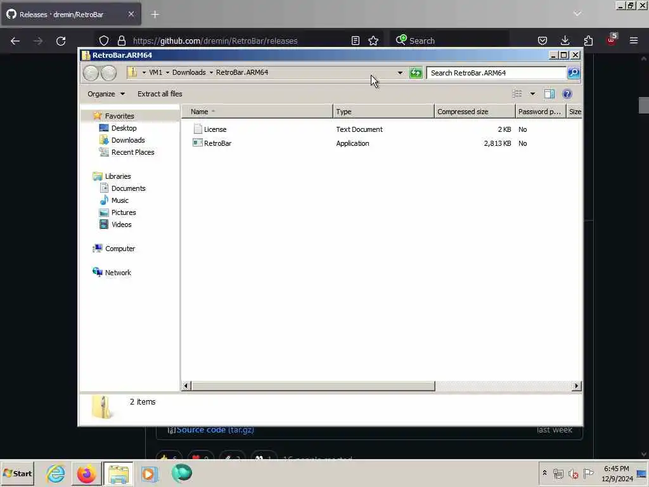Expand dropdown arrow after Downloads breadcrumb
Viewport: 649px width, 487px height.
click(x=211, y=72)
